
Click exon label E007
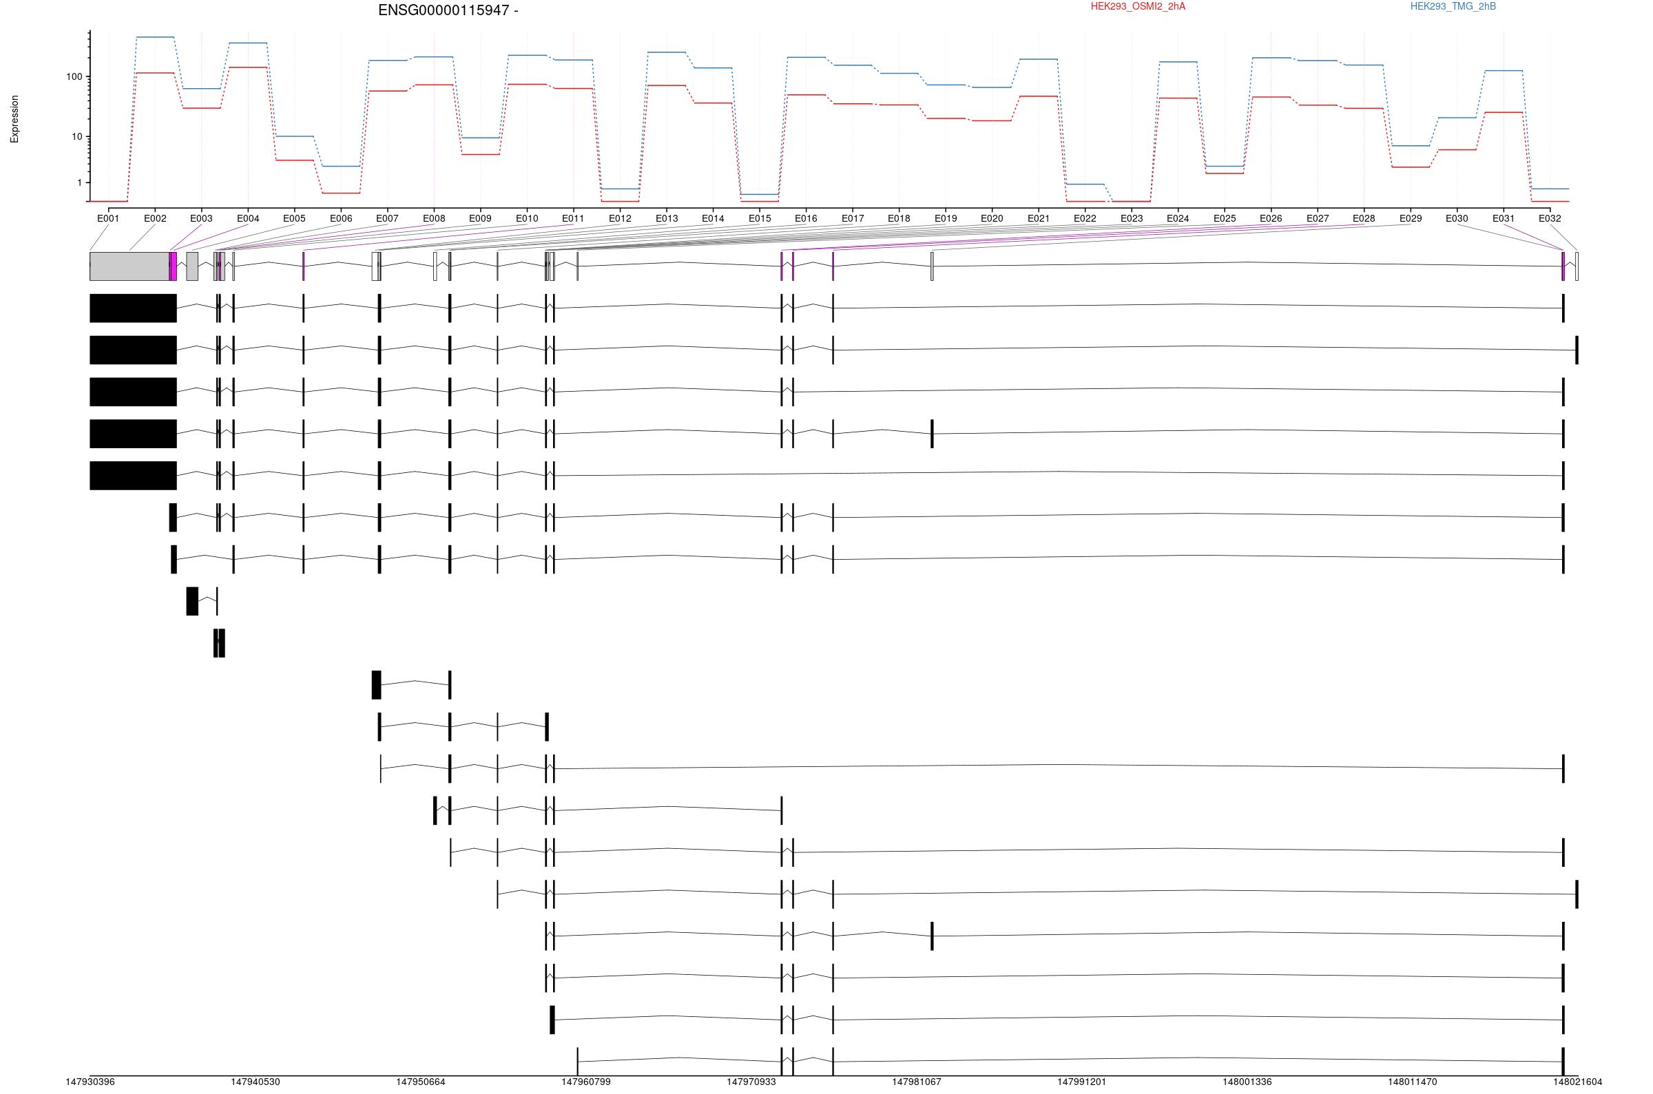coord(387,218)
